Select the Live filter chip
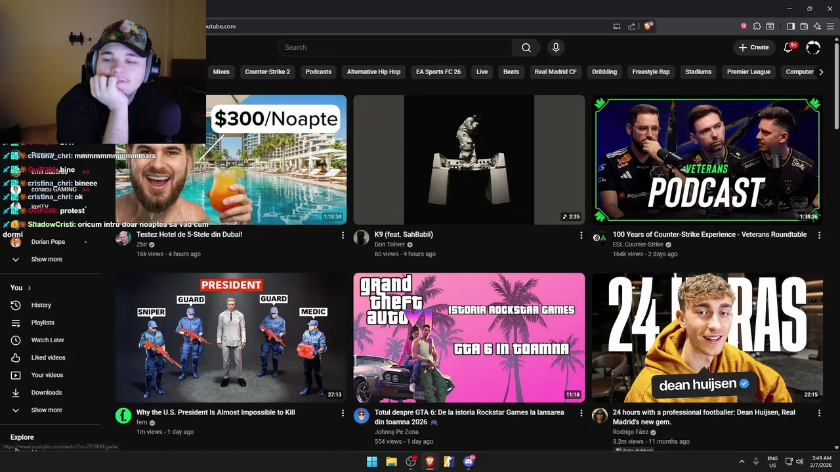This screenshot has height=472, width=840. 482,71
